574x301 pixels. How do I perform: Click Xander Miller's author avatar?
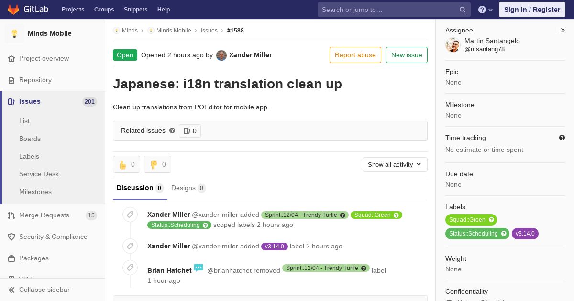pyautogui.click(x=221, y=55)
